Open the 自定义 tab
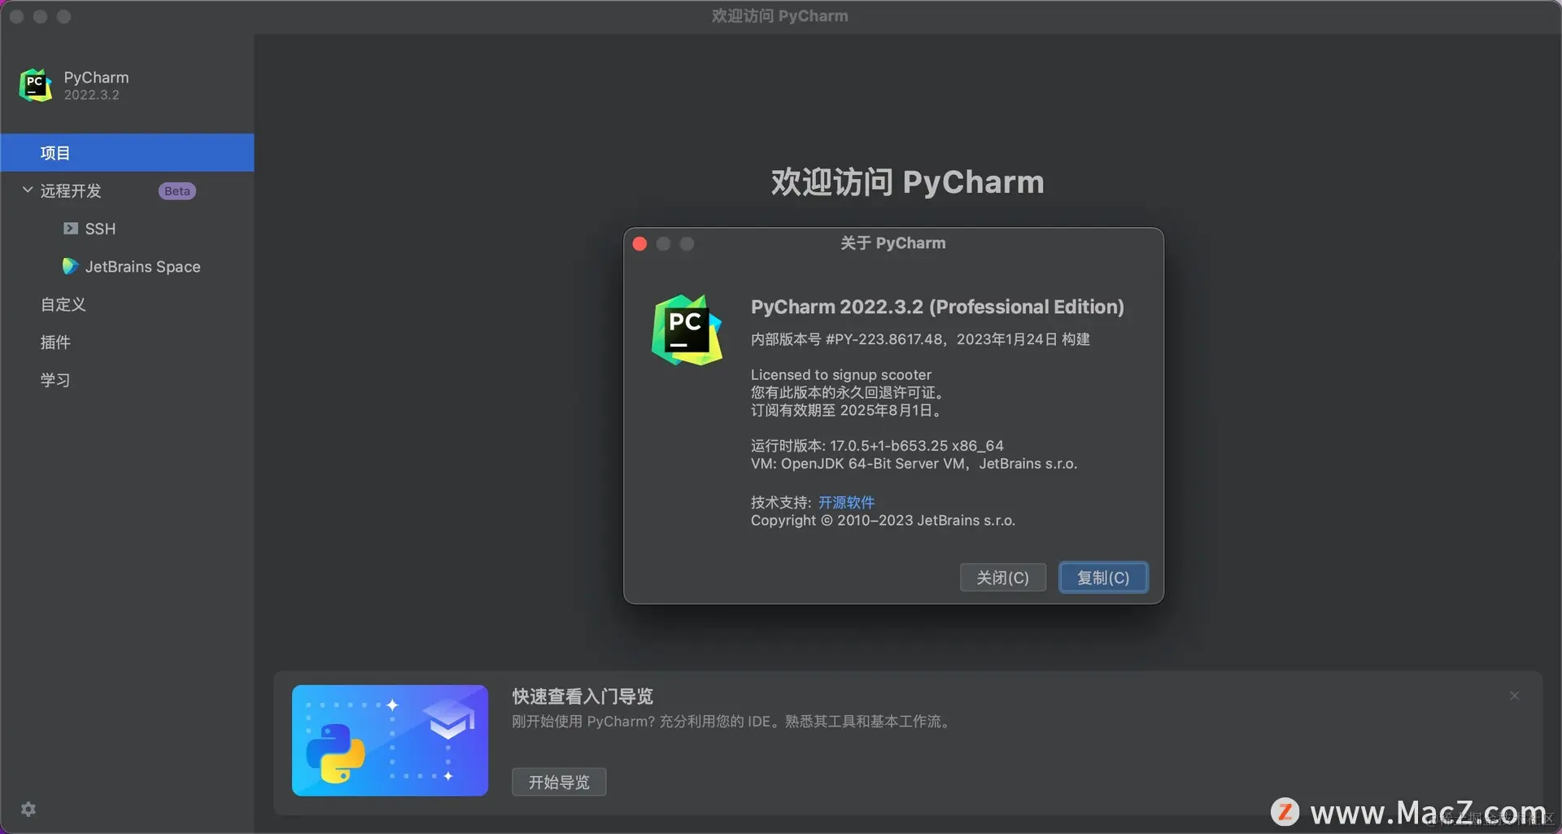1562x834 pixels. [x=63, y=304]
